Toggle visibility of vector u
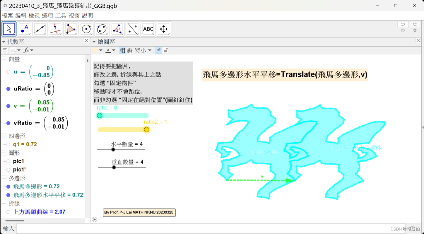Image resolution: width=424 pixels, height=234 pixels. (8, 71)
